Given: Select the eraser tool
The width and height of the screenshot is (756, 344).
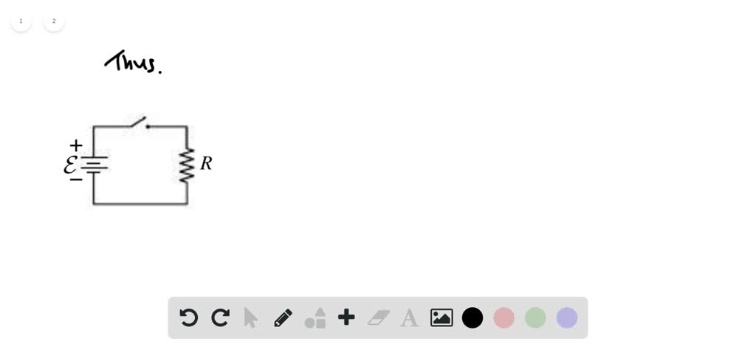Looking at the screenshot, I should pyautogui.click(x=379, y=318).
